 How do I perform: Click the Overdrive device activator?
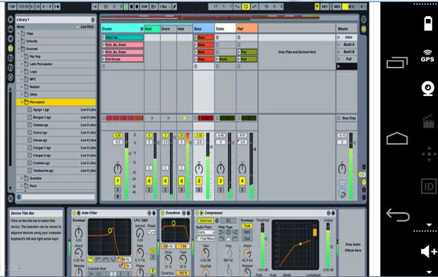click(162, 213)
